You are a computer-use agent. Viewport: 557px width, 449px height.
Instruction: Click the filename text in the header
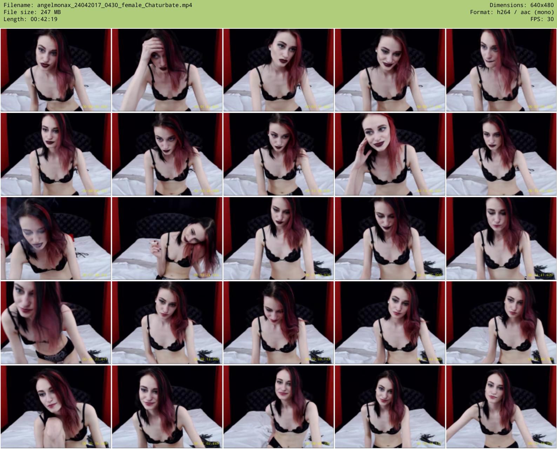click(98, 5)
